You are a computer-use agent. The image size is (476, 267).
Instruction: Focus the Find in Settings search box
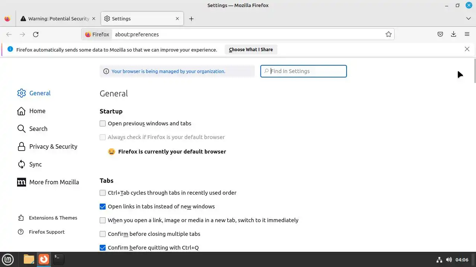[x=303, y=71]
